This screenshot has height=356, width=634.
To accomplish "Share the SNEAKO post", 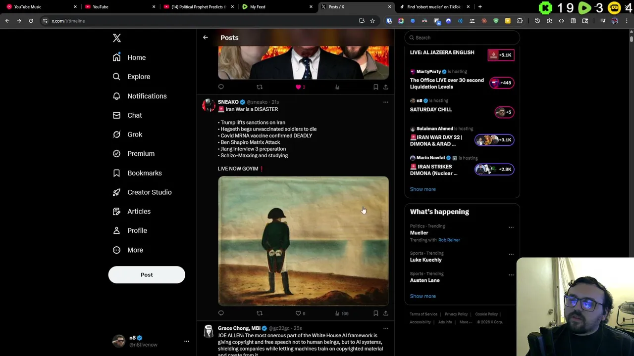I will [x=386, y=313].
